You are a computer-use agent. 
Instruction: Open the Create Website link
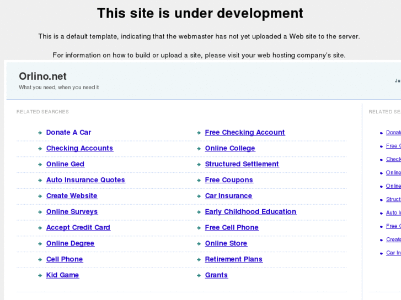(x=72, y=196)
